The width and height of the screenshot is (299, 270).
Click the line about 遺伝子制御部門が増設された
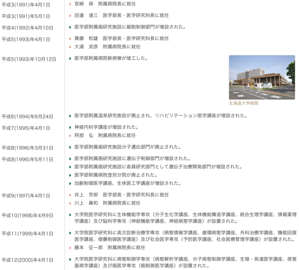[x=133, y=158]
